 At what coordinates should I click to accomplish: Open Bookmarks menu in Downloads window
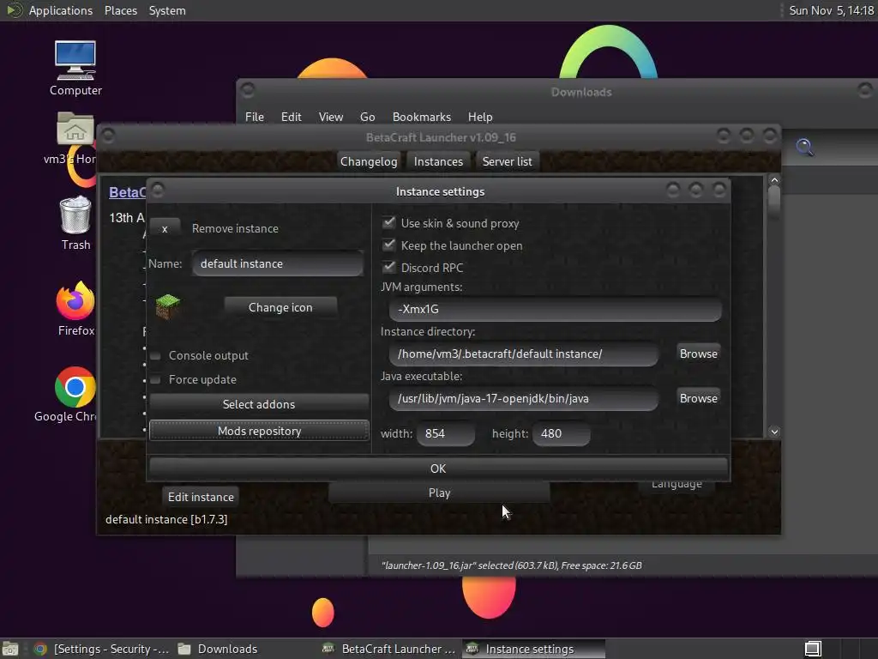pyautogui.click(x=422, y=117)
